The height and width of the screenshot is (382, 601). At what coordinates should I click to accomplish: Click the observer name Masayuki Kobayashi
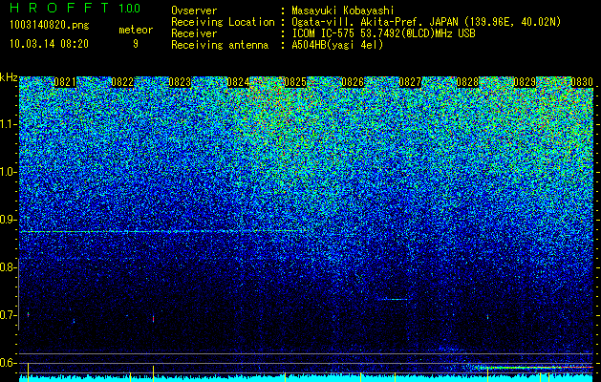(x=343, y=11)
